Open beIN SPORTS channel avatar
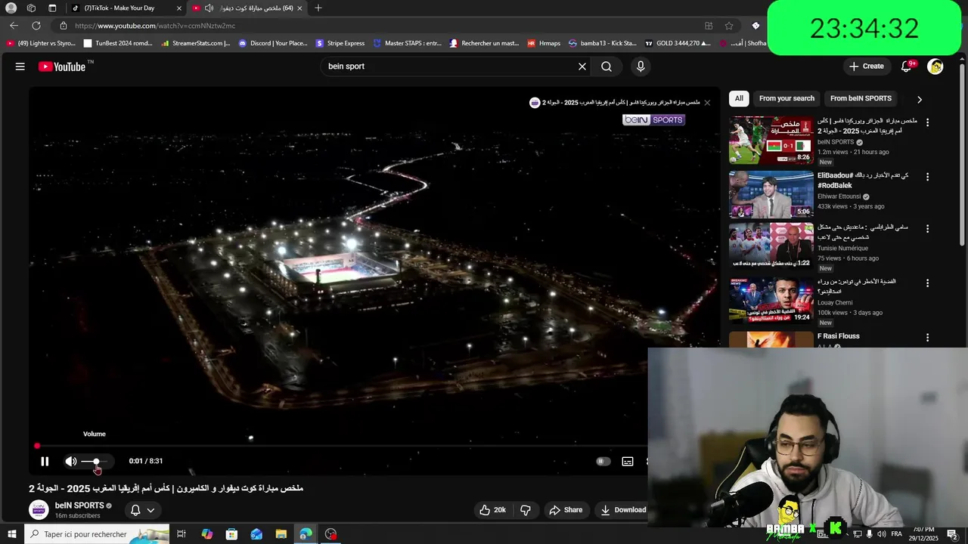The image size is (968, 544). point(39,510)
